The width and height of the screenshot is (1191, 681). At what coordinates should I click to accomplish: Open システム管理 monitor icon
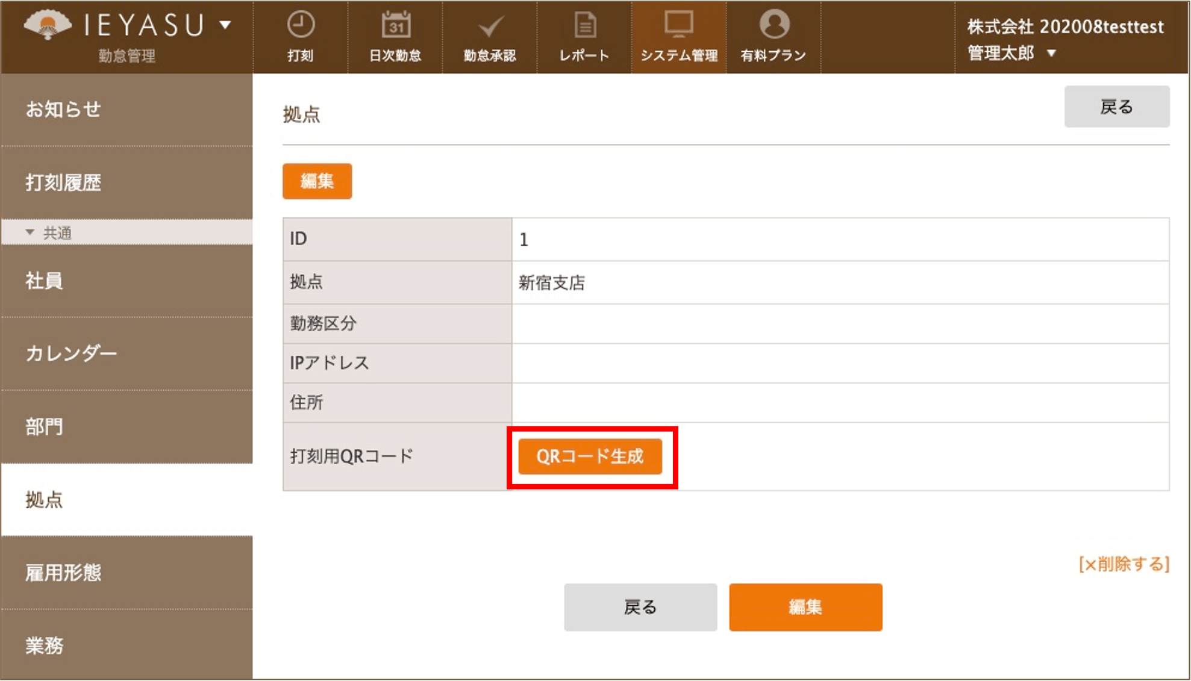pos(679,25)
